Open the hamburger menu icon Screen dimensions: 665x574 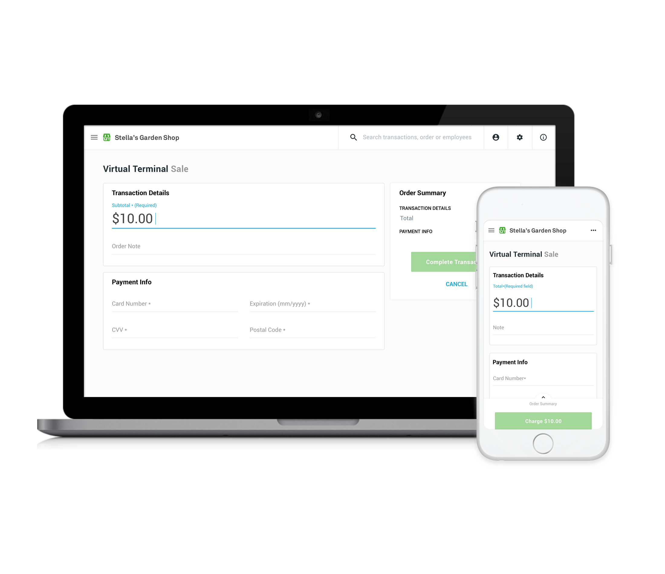pyautogui.click(x=95, y=137)
